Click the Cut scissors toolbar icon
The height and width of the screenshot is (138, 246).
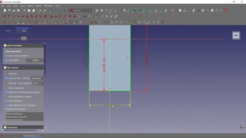[x=24, y=10]
